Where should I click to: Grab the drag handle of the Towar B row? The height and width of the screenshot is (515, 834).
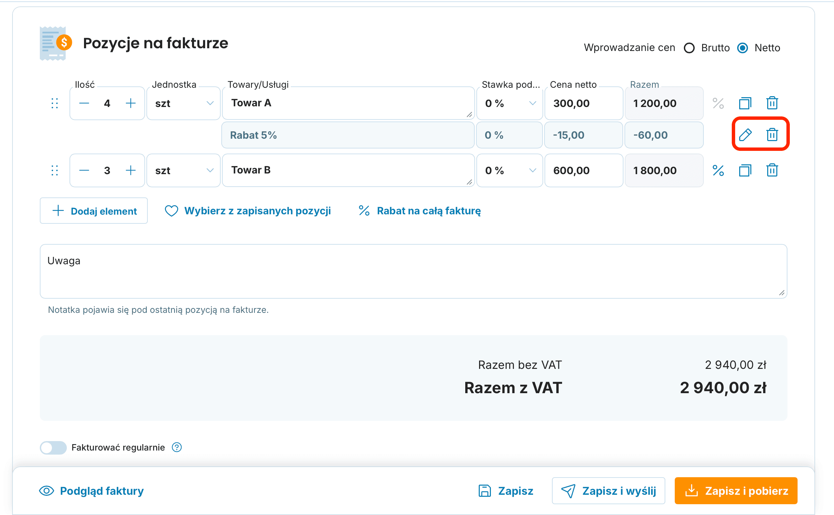coord(54,170)
